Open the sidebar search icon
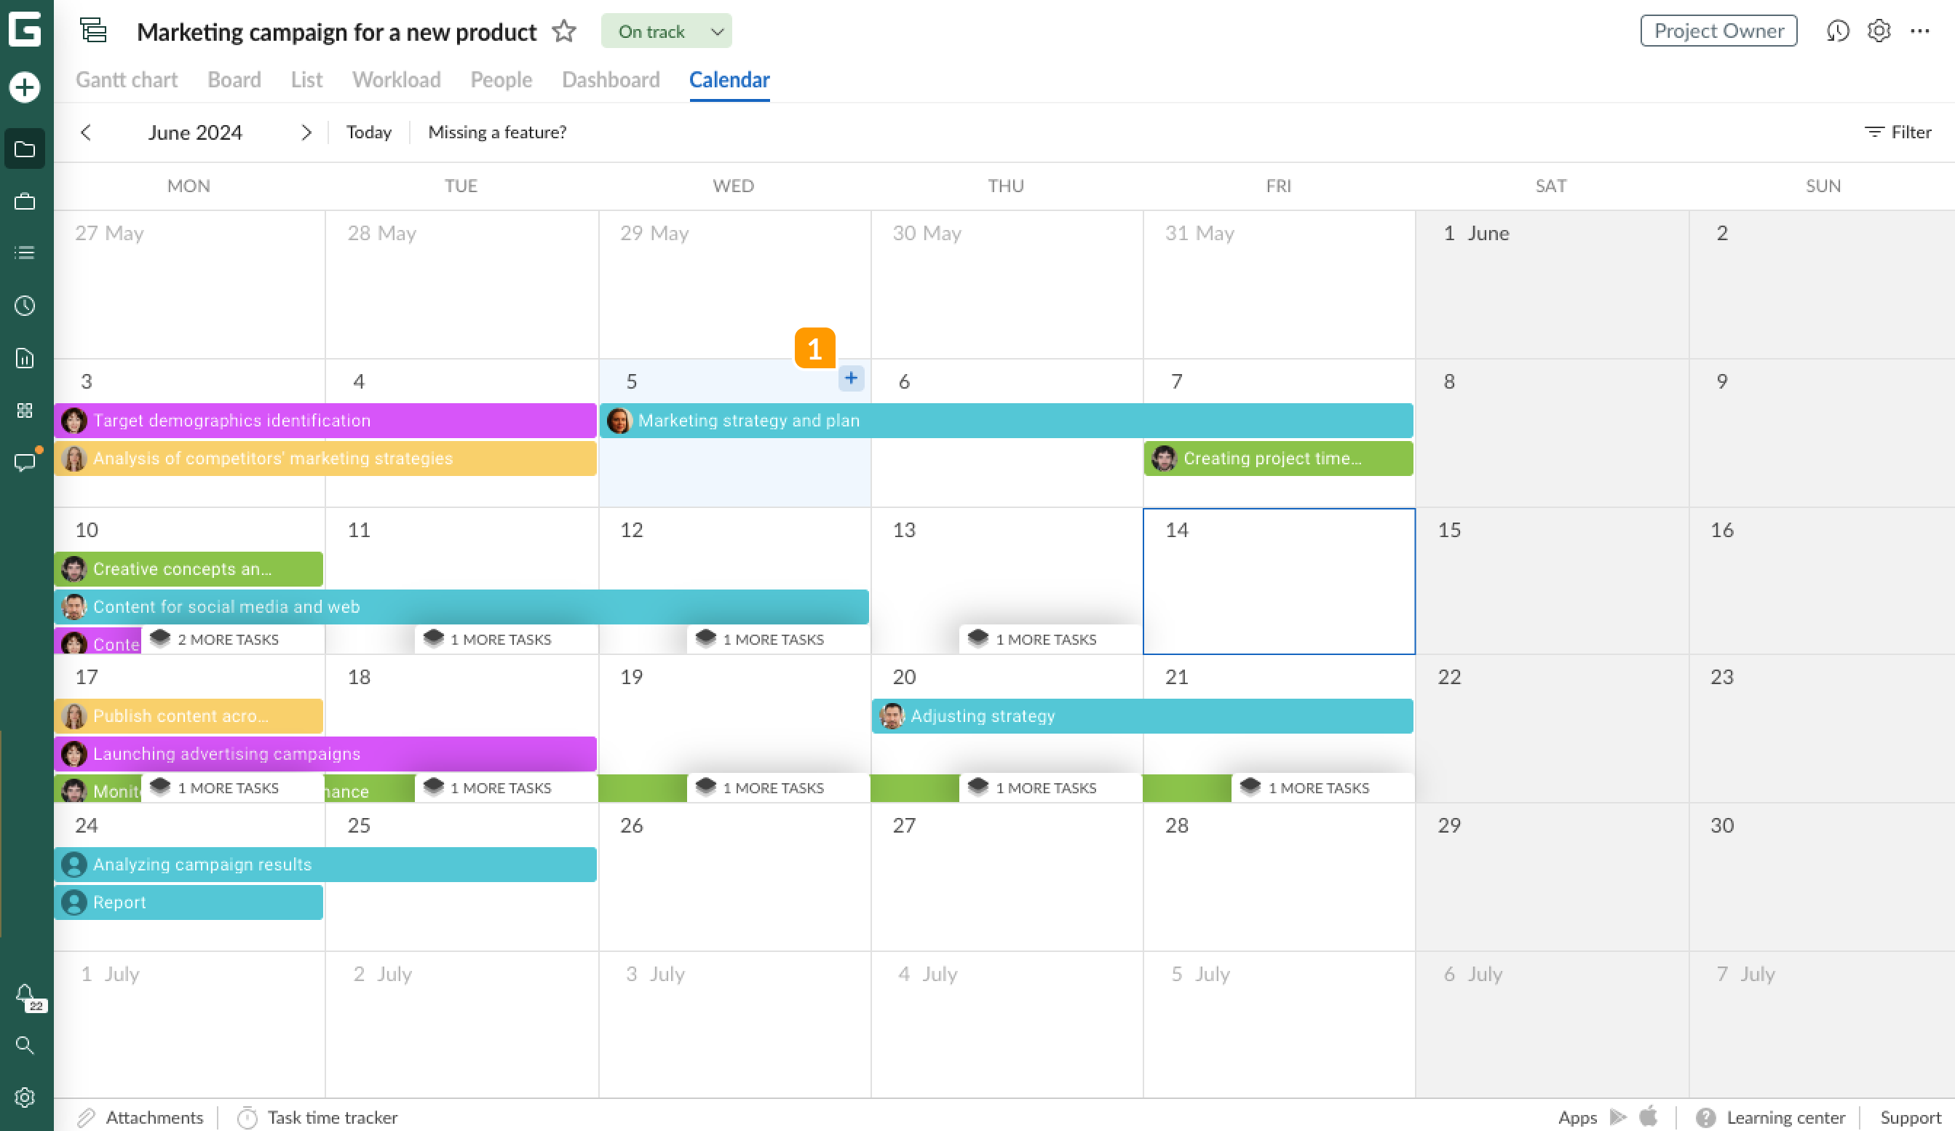The height and width of the screenshot is (1131, 1955). [x=25, y=1045]
